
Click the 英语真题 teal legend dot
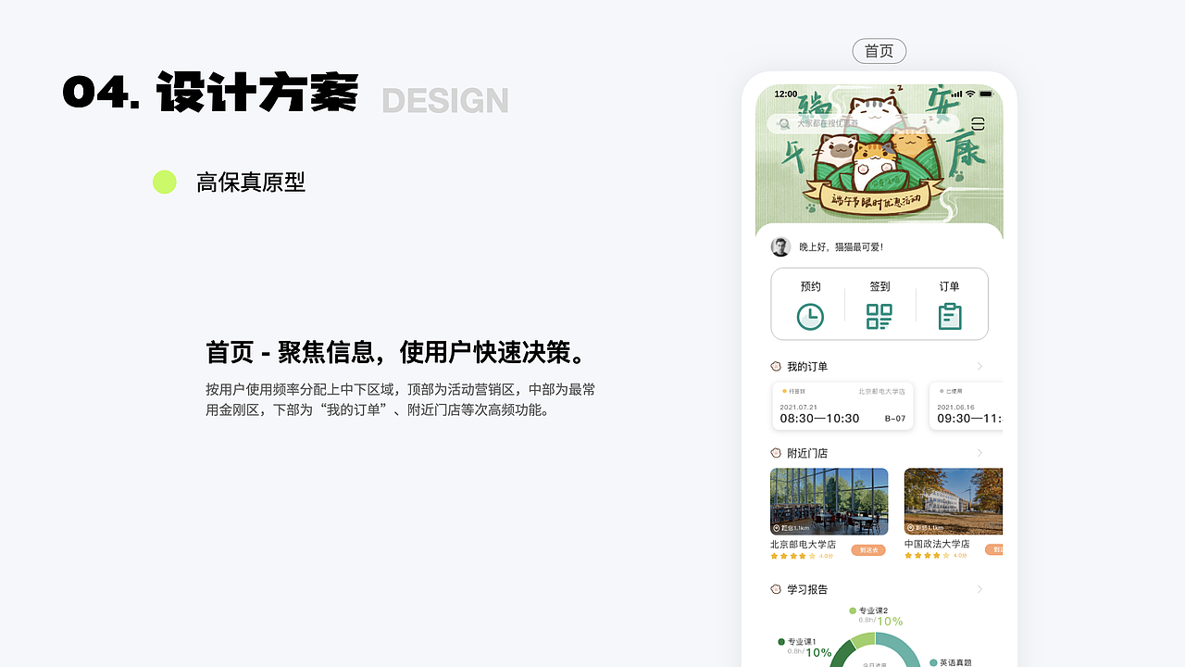[933, 662]
